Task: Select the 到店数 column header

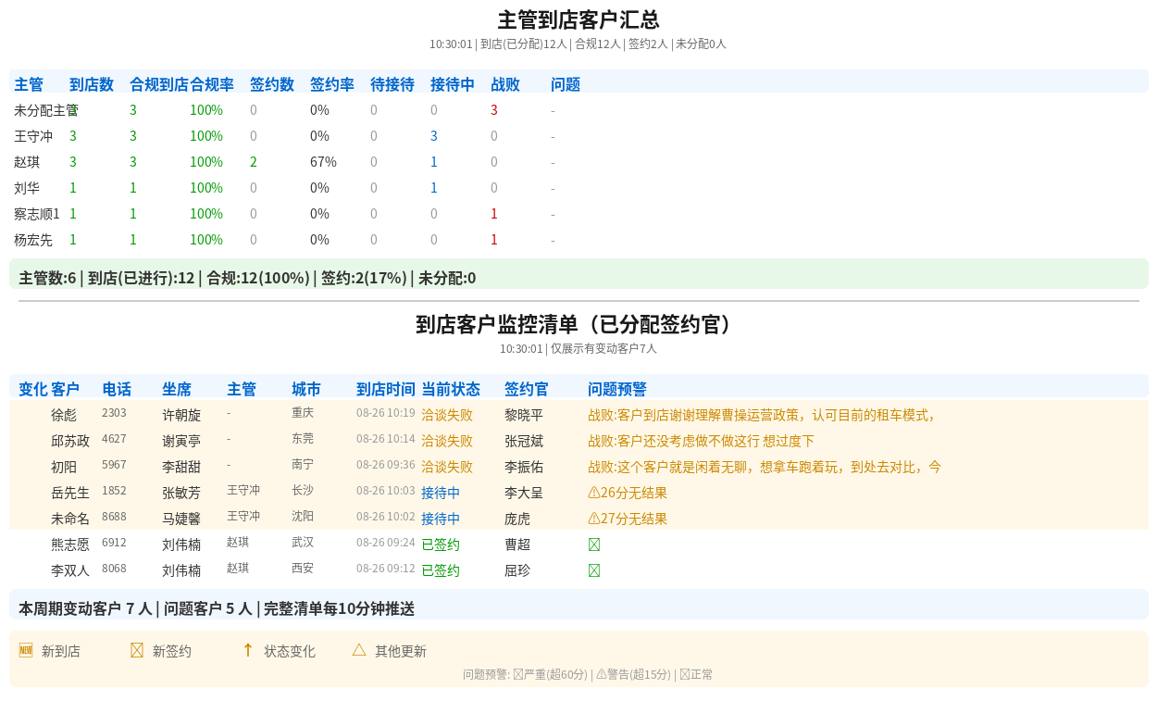Action: point(92,84)
